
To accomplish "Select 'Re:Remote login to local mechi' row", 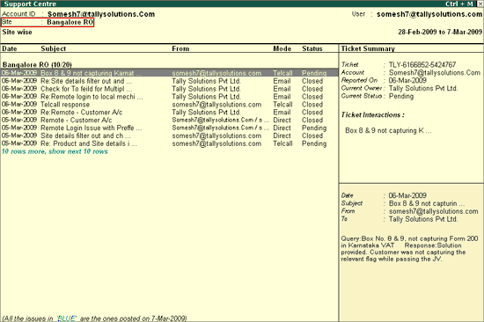I will pos(169,97).
